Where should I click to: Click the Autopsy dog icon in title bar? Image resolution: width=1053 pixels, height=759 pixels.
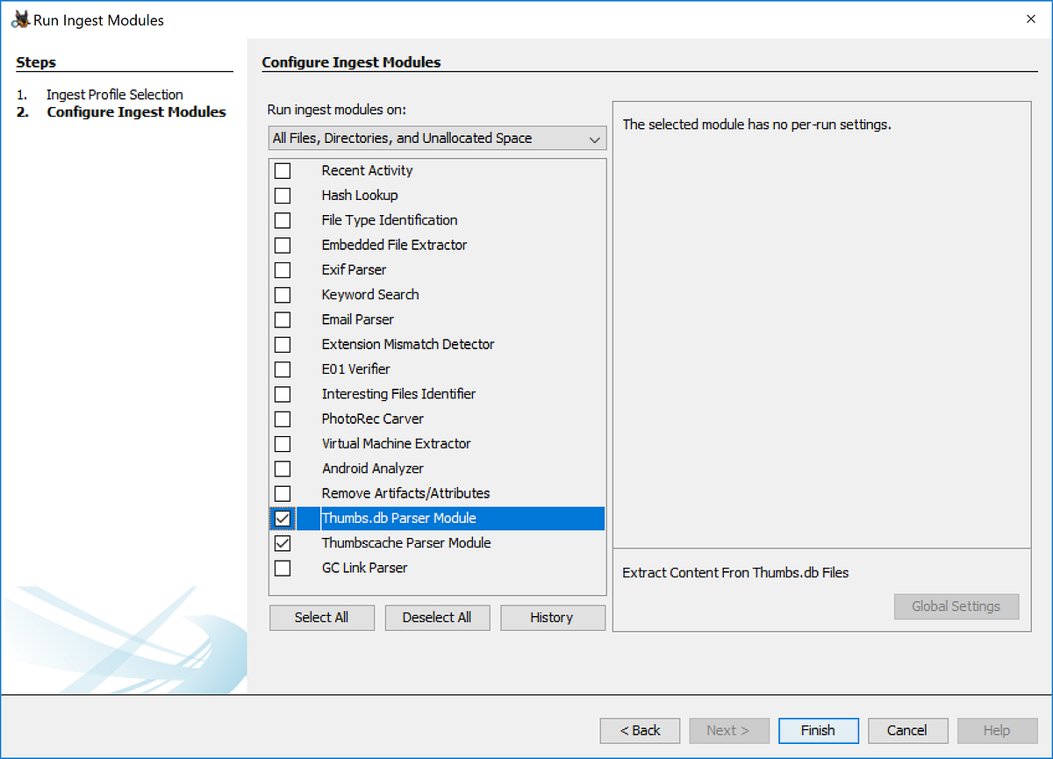point(20,19)
